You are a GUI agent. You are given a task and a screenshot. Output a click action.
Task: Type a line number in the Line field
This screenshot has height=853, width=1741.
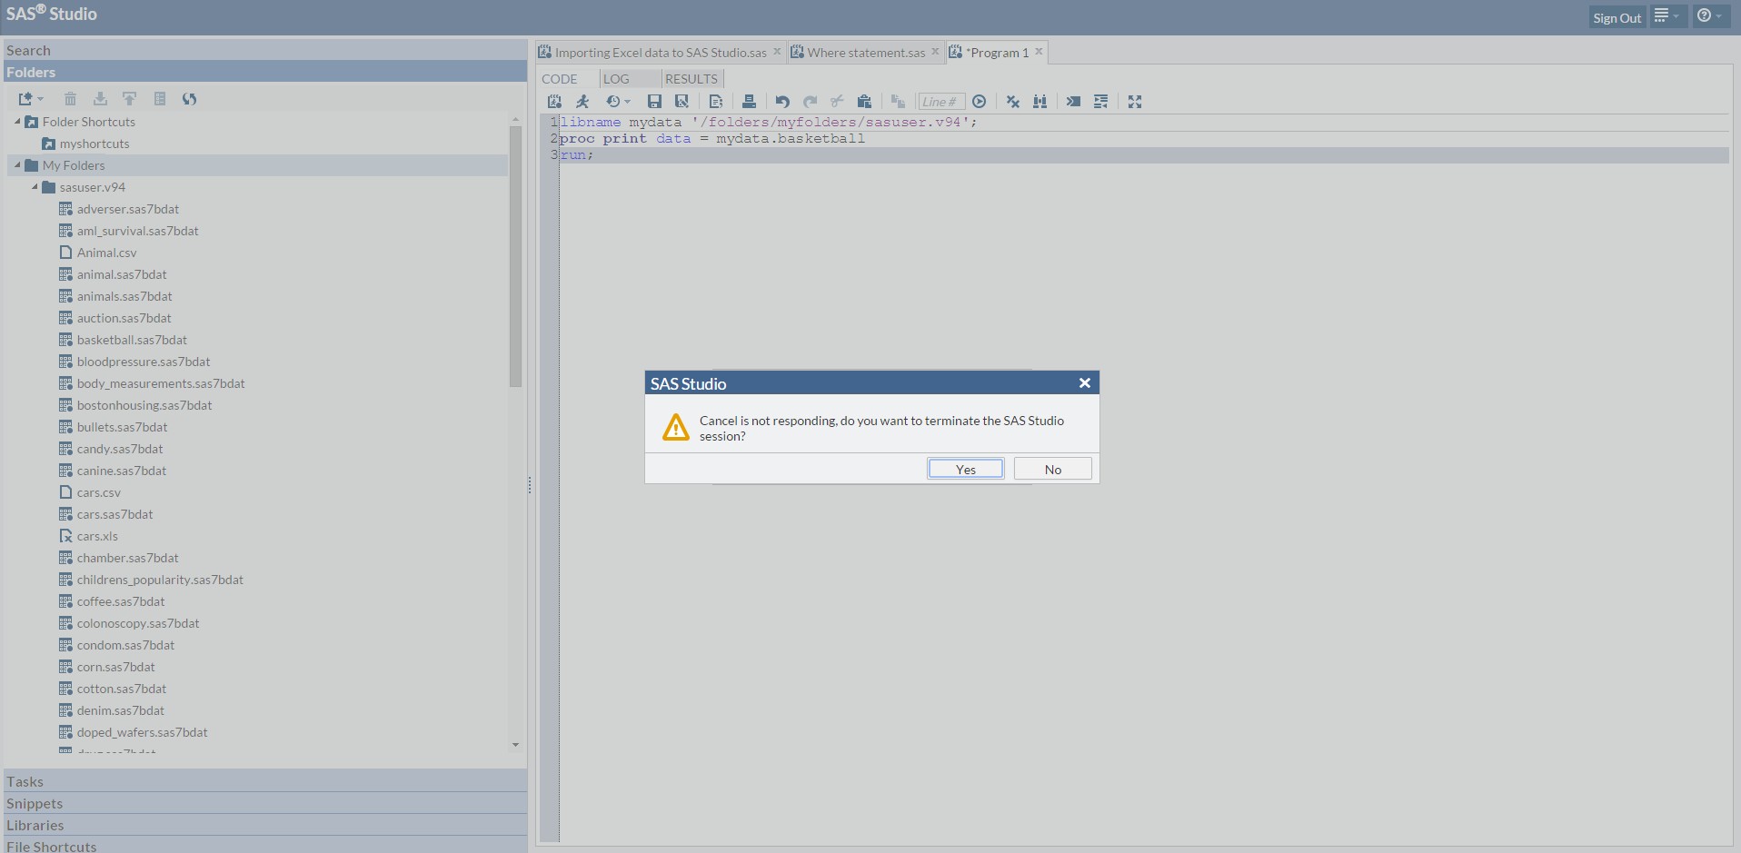940,101
